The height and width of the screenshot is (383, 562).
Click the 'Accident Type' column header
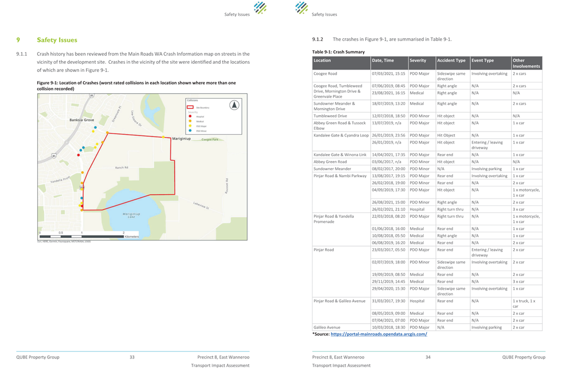(453, 63)
